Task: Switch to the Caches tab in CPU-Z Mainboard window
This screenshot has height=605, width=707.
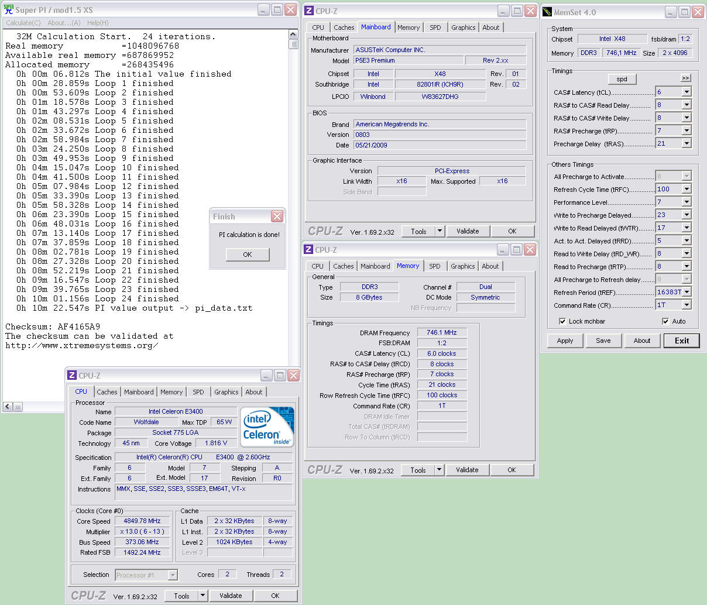Action: pyautogui.click(x=344, y=27)
